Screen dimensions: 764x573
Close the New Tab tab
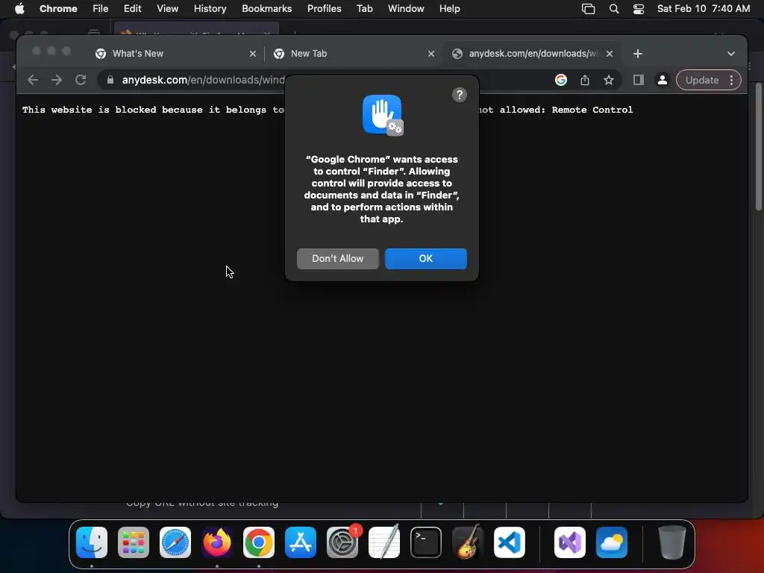coord(430,54)
